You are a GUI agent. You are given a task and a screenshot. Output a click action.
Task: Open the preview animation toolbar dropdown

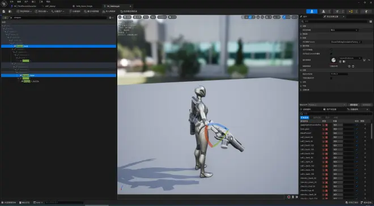[x=41, y=11]
